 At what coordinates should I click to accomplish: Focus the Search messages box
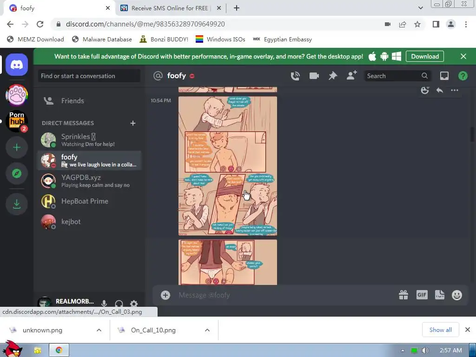tap(397, 76)
